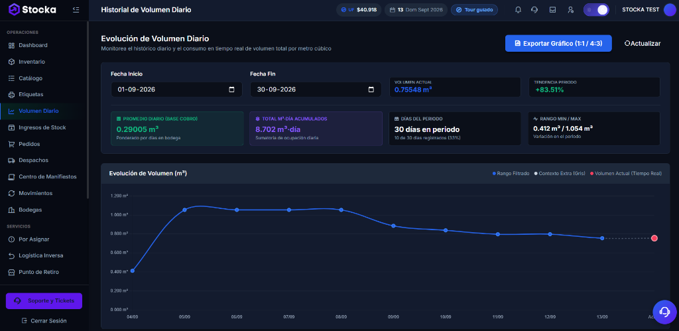Image resolution: width=679 pixels, height=331 pixels.
Task: Open the headset support icon in header
Action: click(x=535, y=9)
